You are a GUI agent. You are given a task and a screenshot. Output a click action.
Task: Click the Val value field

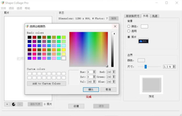pyautogui.click(x=90, y=82)
